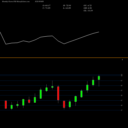This screenshot has height=128, width=128.
Task: Select the tall green candlestick crossing the 52 line
Action: point(41,94)
